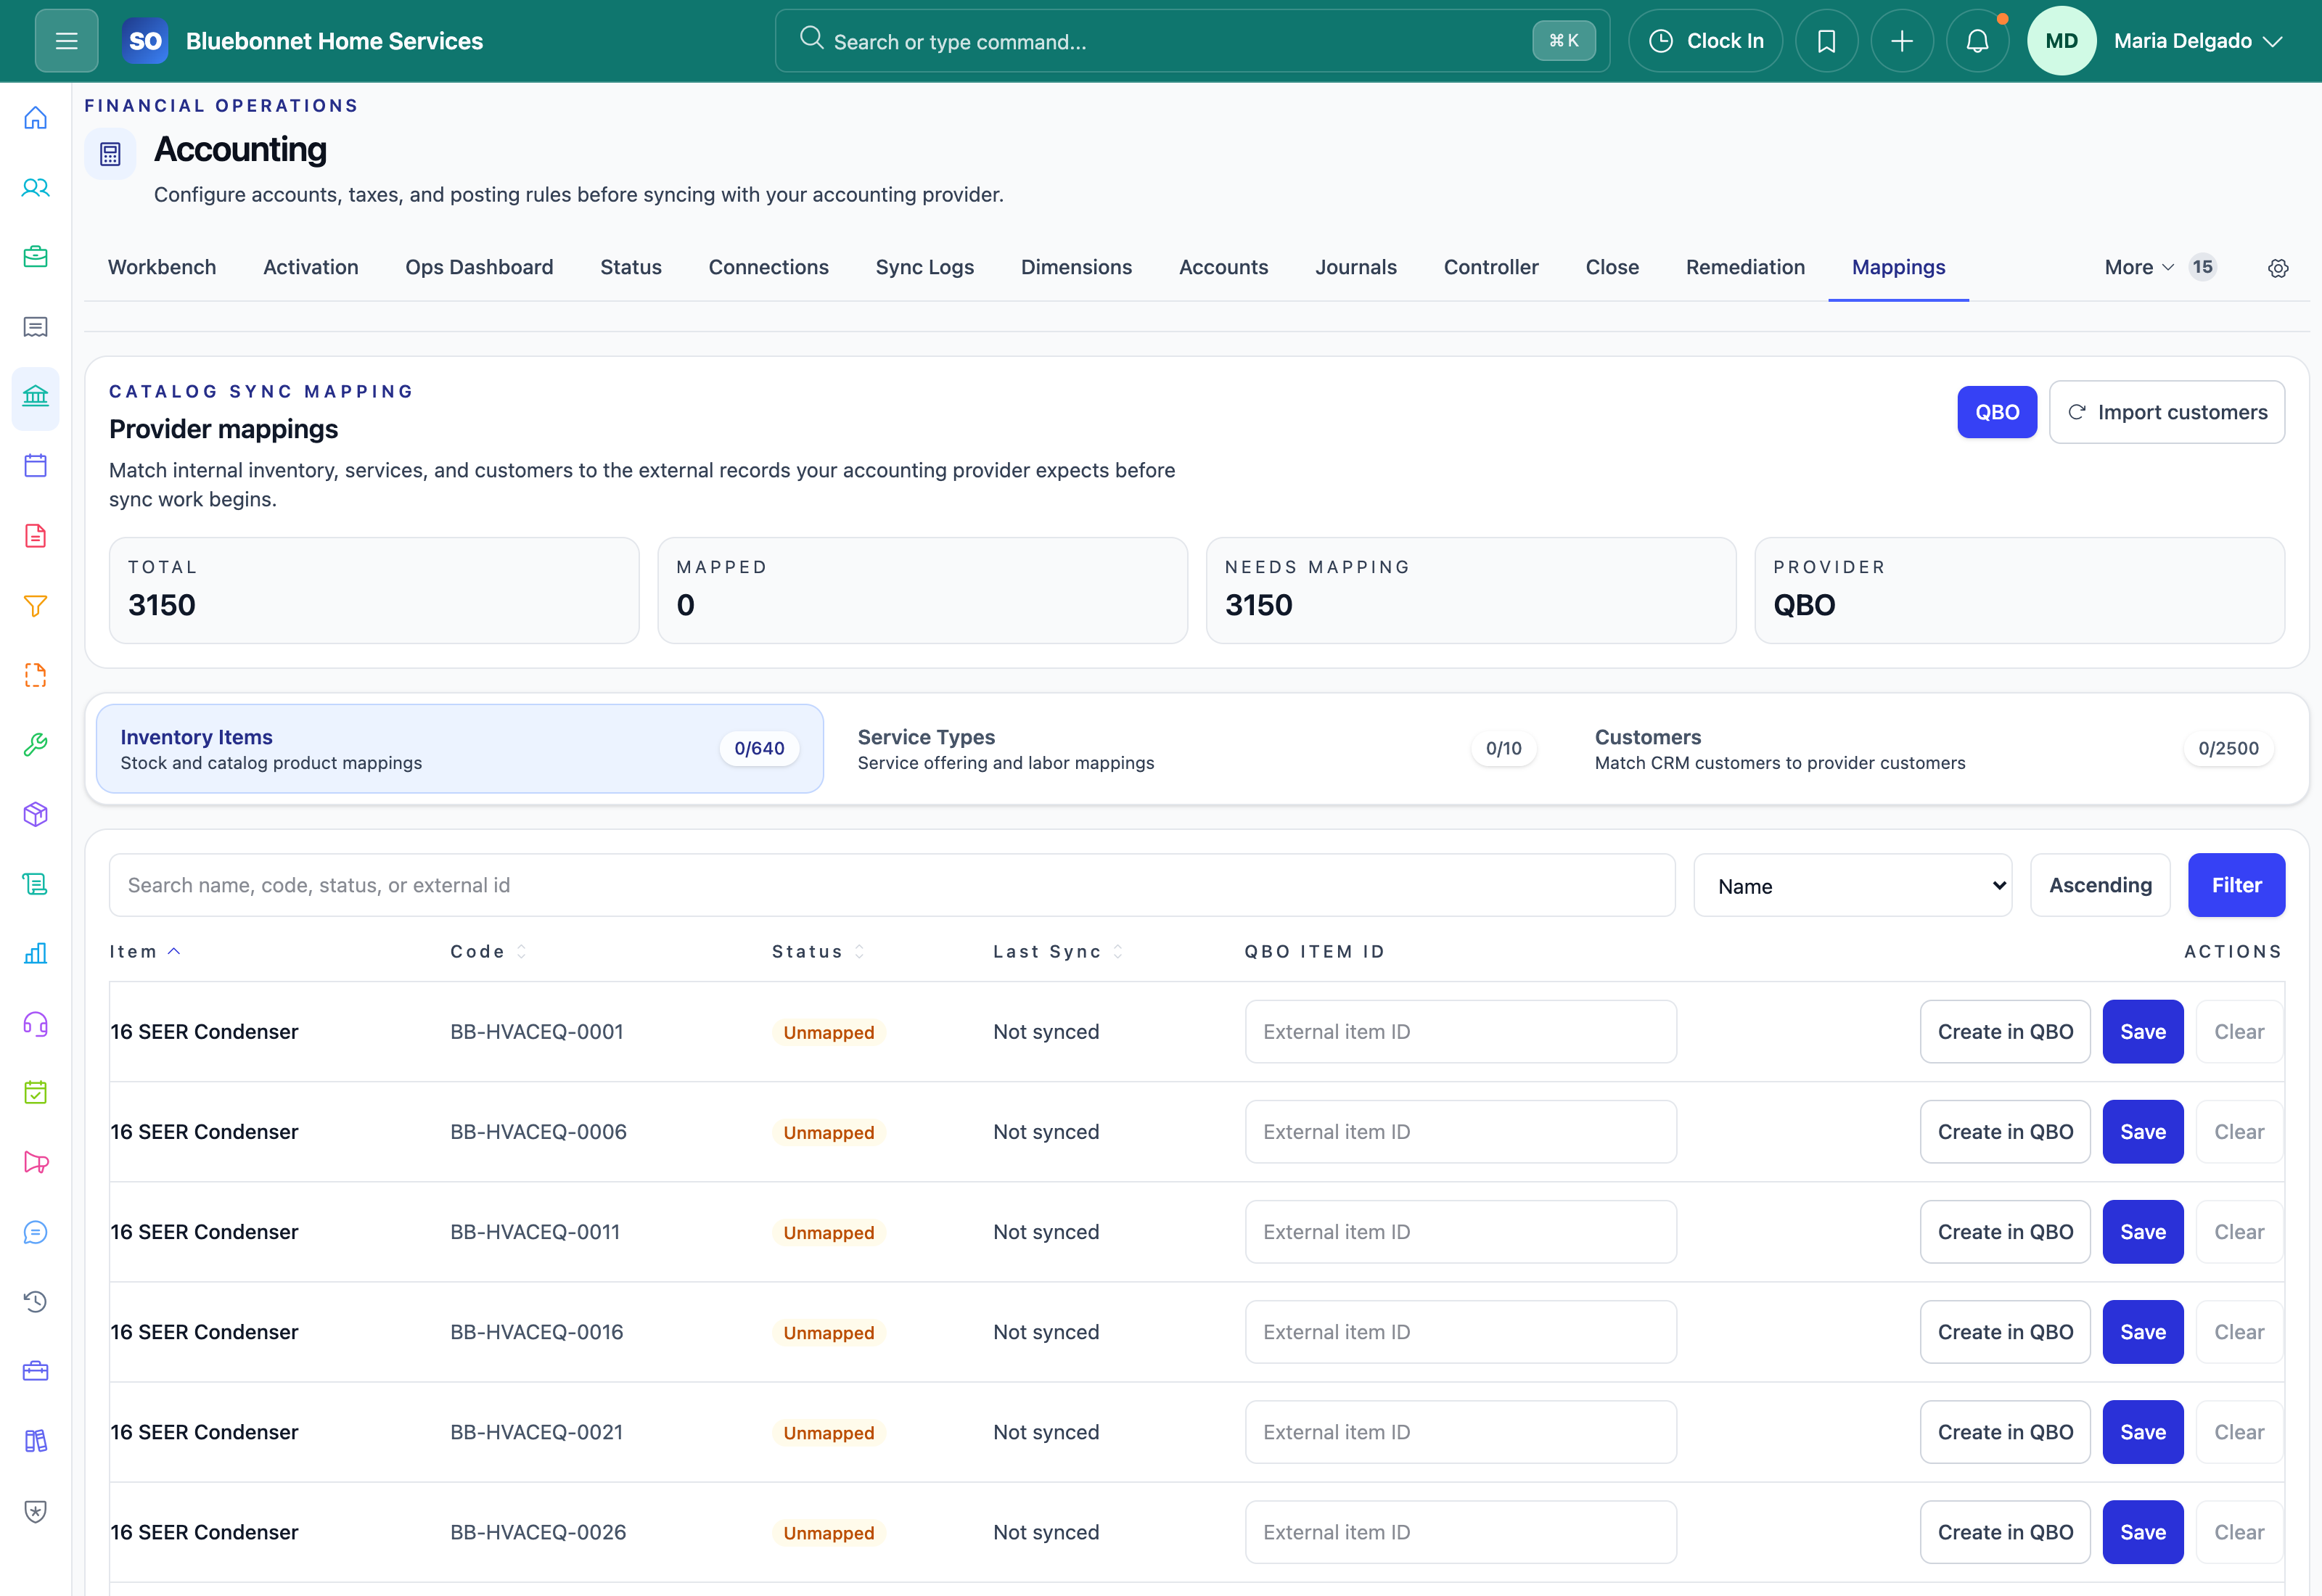
Task: Expand the Maria Delgado user menu
Action: click(2198, 41)
